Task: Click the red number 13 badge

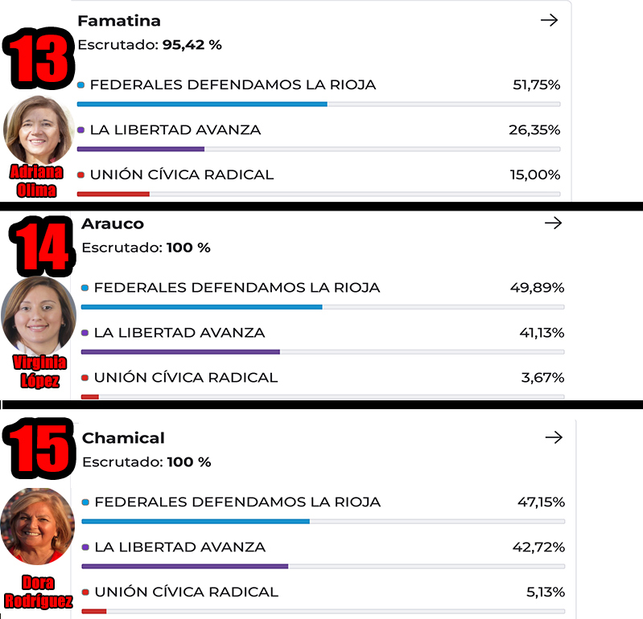Action: point(39,58)
